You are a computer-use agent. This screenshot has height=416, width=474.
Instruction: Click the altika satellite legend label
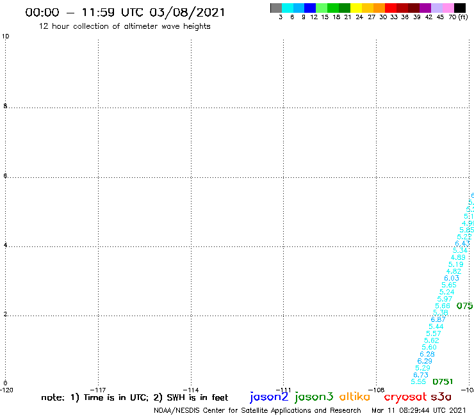click(x=355, y=396)
